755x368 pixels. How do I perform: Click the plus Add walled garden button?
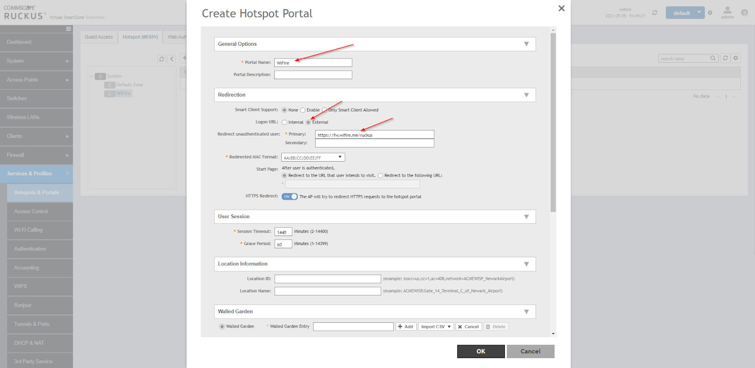406,327
